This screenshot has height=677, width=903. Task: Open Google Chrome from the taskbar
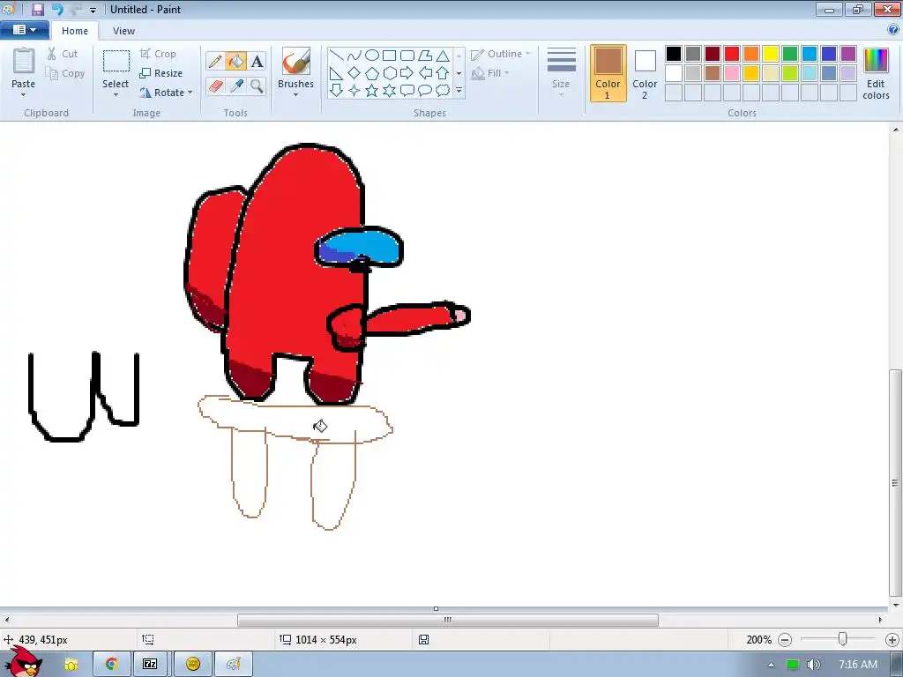pyautogui.click(x=112, y=664)
